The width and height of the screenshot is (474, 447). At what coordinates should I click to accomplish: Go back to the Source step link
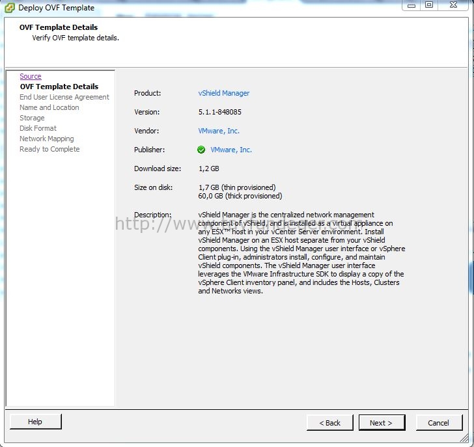[x=31, y=76]
